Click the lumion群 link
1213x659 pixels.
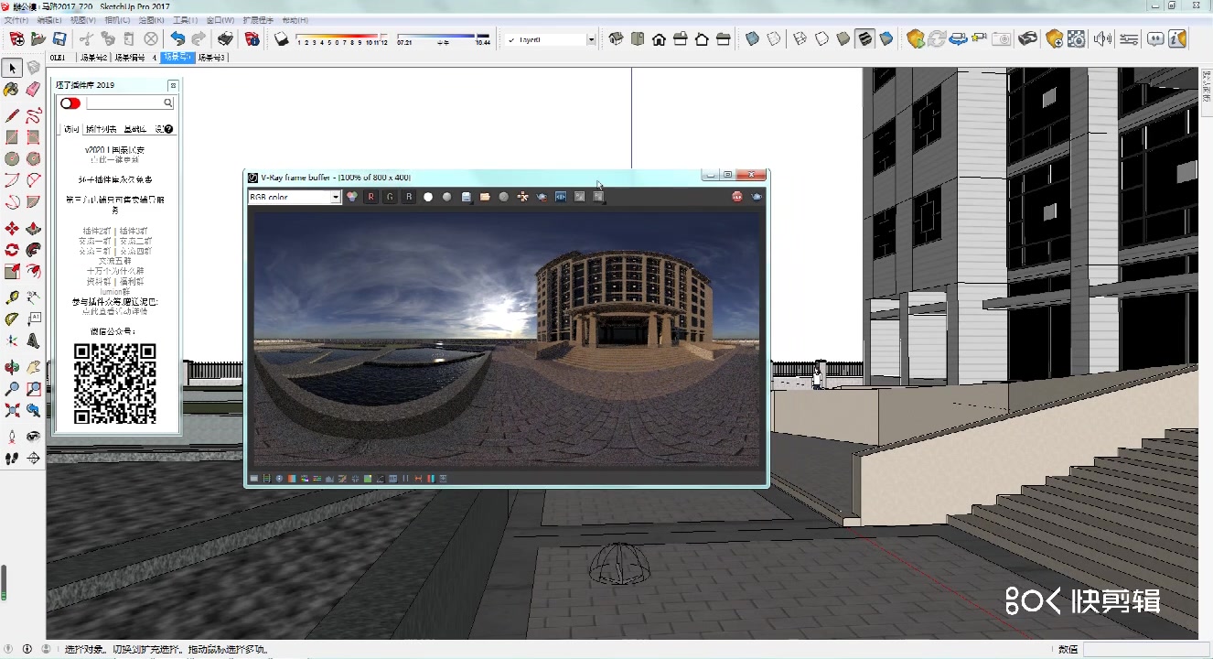[114, 292]
